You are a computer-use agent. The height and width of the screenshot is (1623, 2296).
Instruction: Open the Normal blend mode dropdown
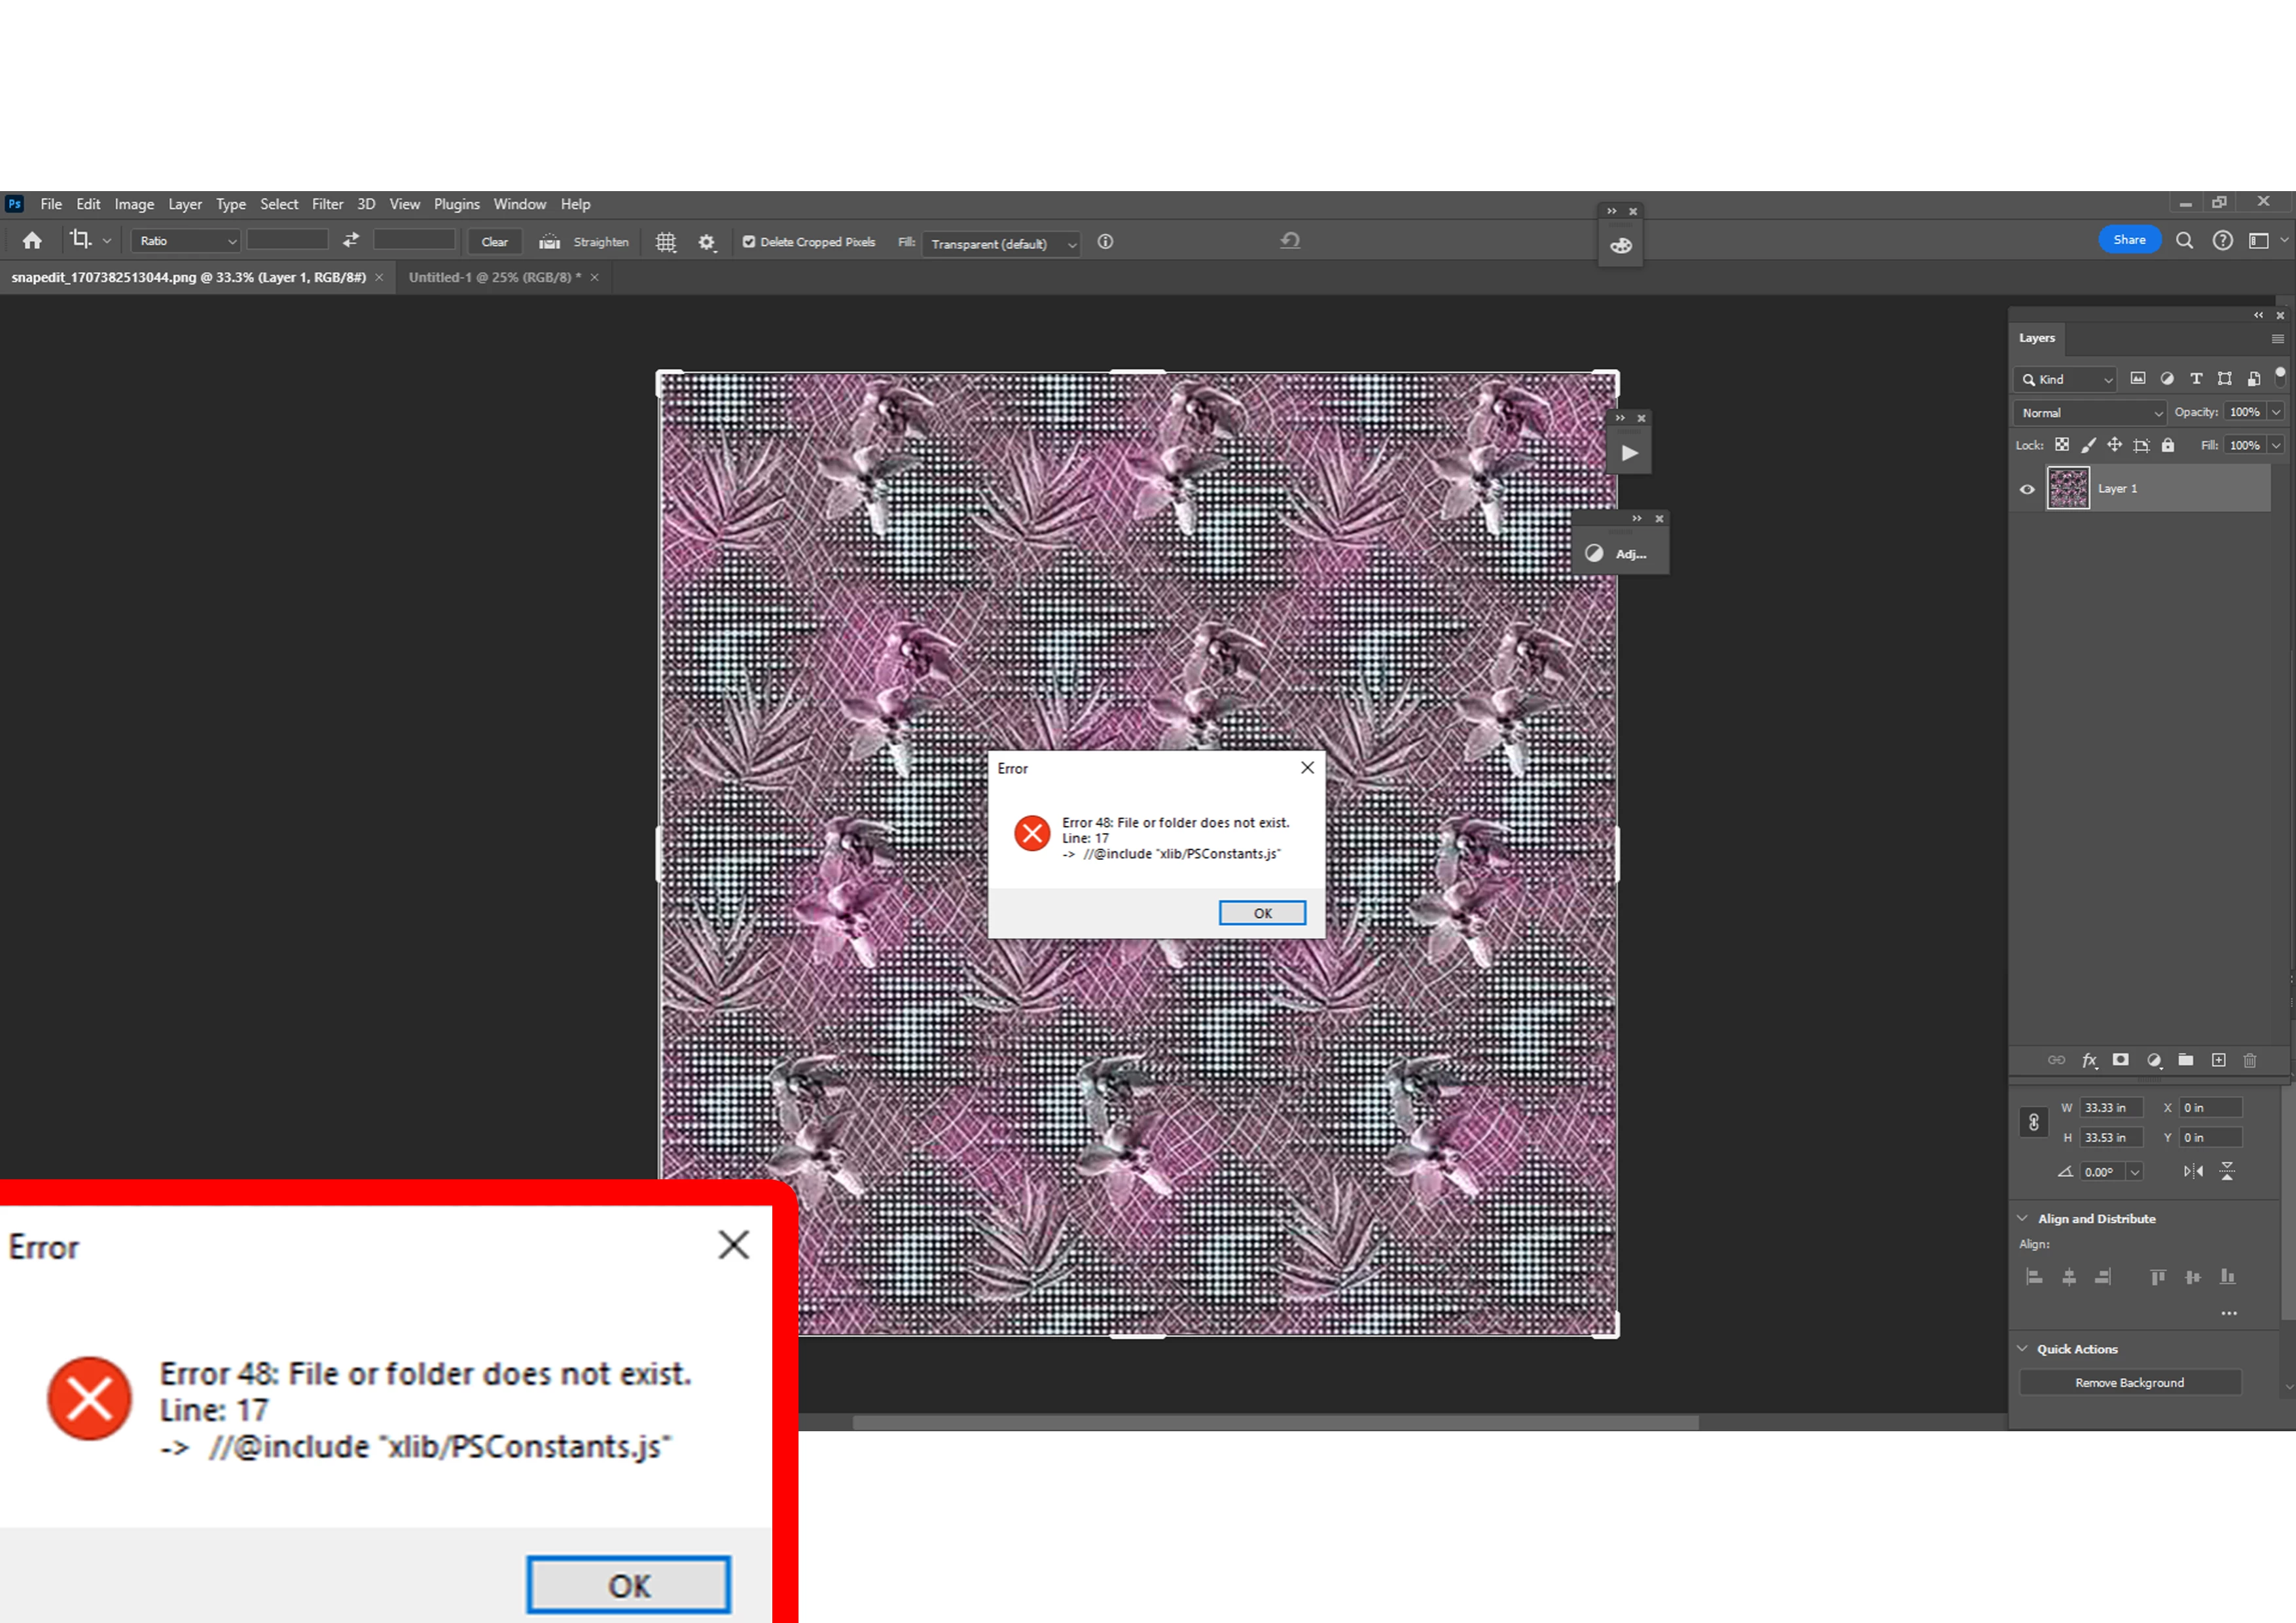(2089, 413)
